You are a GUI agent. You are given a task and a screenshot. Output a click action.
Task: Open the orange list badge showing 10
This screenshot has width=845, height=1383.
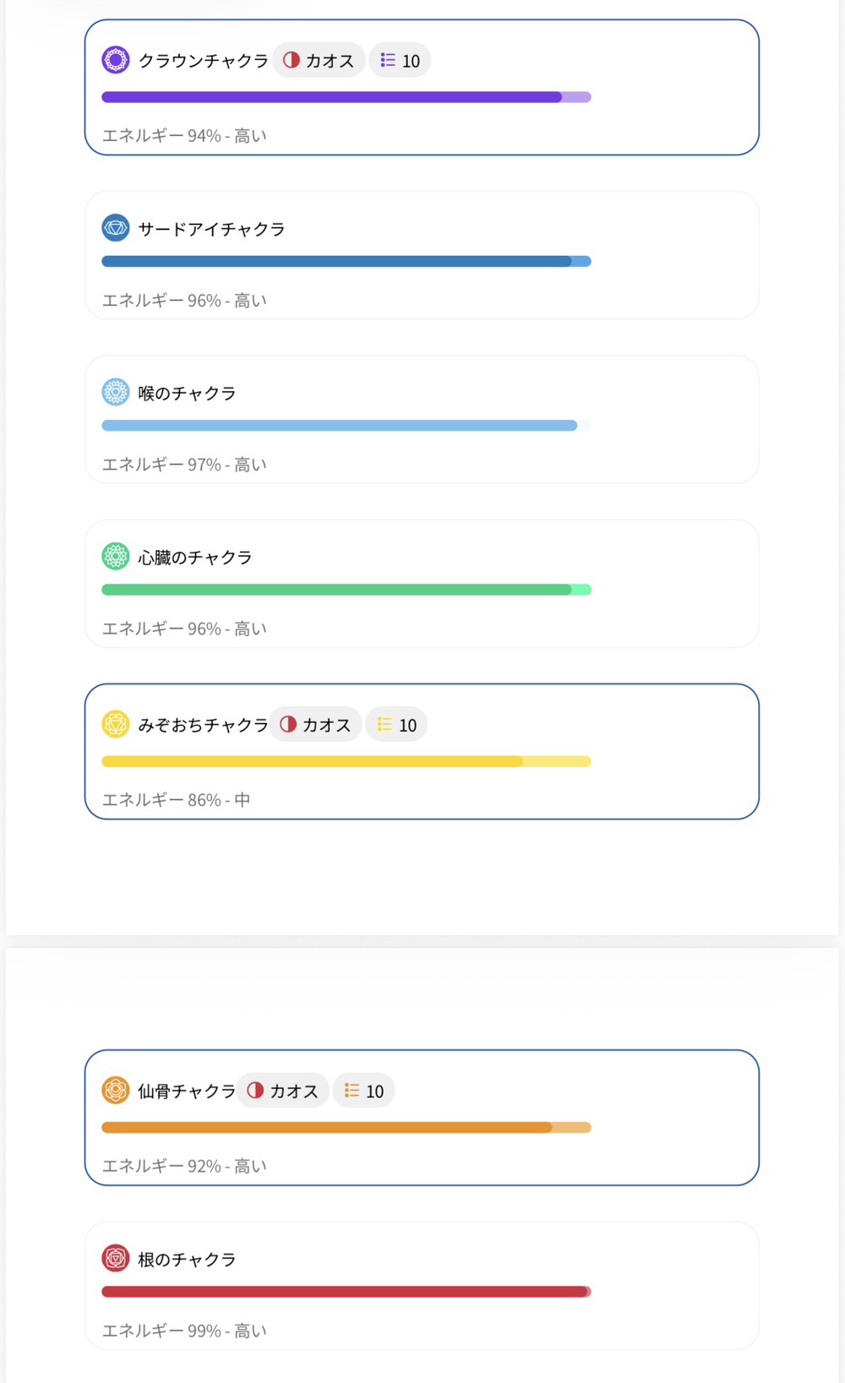pos(363,1091)
